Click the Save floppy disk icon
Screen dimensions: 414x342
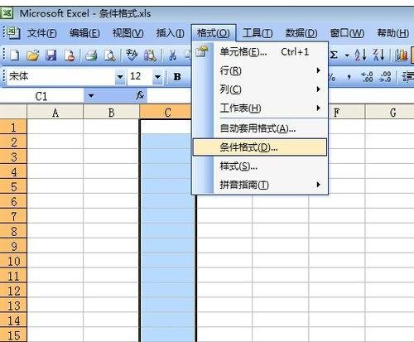pos(51,55)
